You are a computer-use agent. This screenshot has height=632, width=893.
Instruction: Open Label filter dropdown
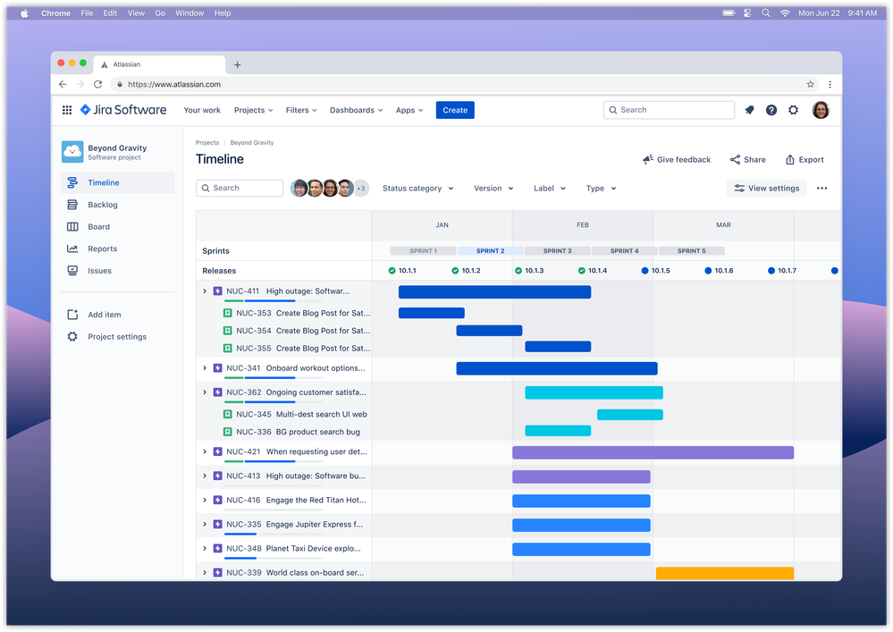coord(550,189)
